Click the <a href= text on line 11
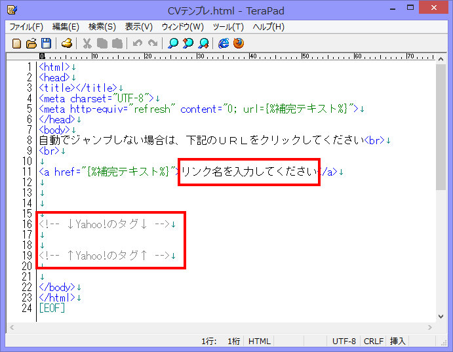Viewport: 453px width, 352px height. click(59, 172)
